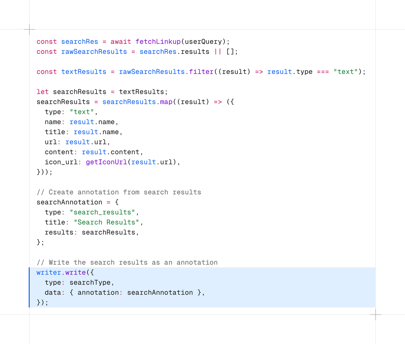Click the bottom-right crosshair corner marker

click(x=375, y=314)
